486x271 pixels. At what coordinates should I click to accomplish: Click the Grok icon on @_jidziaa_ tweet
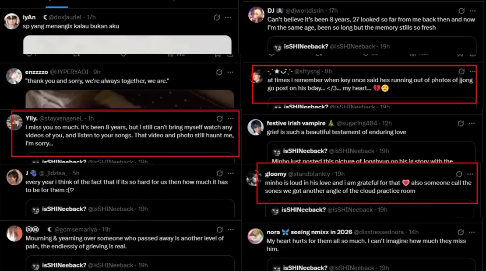coord(219,173)
